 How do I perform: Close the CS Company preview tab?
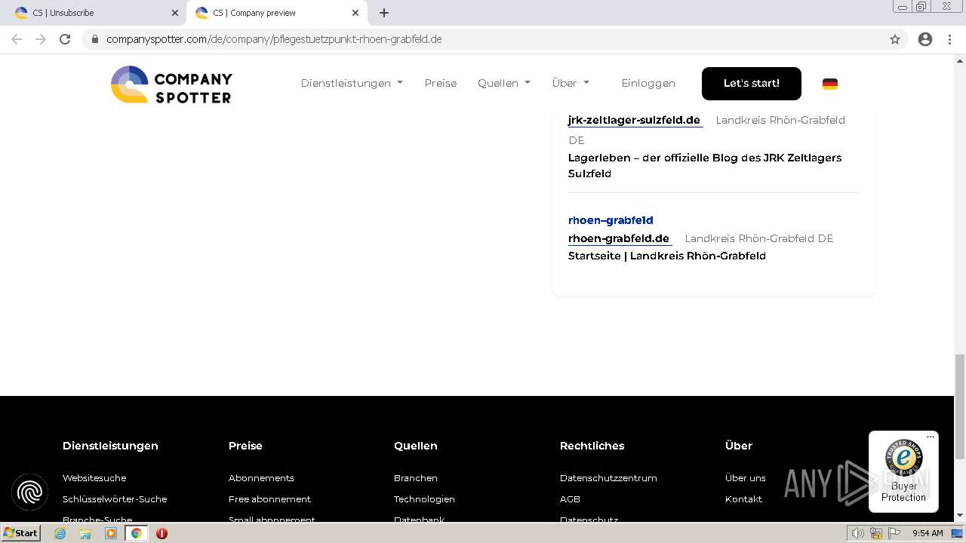click(355, 13)
